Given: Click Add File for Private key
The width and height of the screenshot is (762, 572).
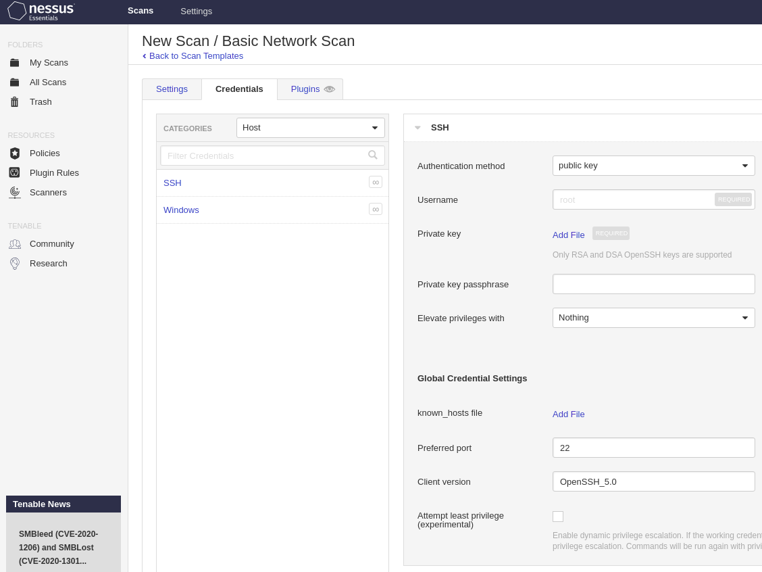Looking at the screenshot, I should coord(568,235).
